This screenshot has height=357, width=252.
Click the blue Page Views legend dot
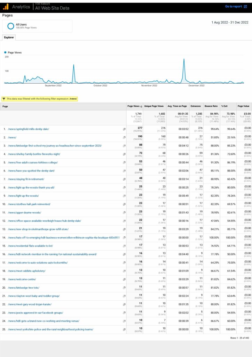tap(6, 53)
